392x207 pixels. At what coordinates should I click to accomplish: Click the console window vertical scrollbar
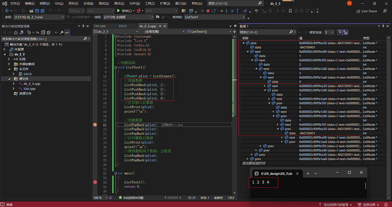click(x=365, y=186)
